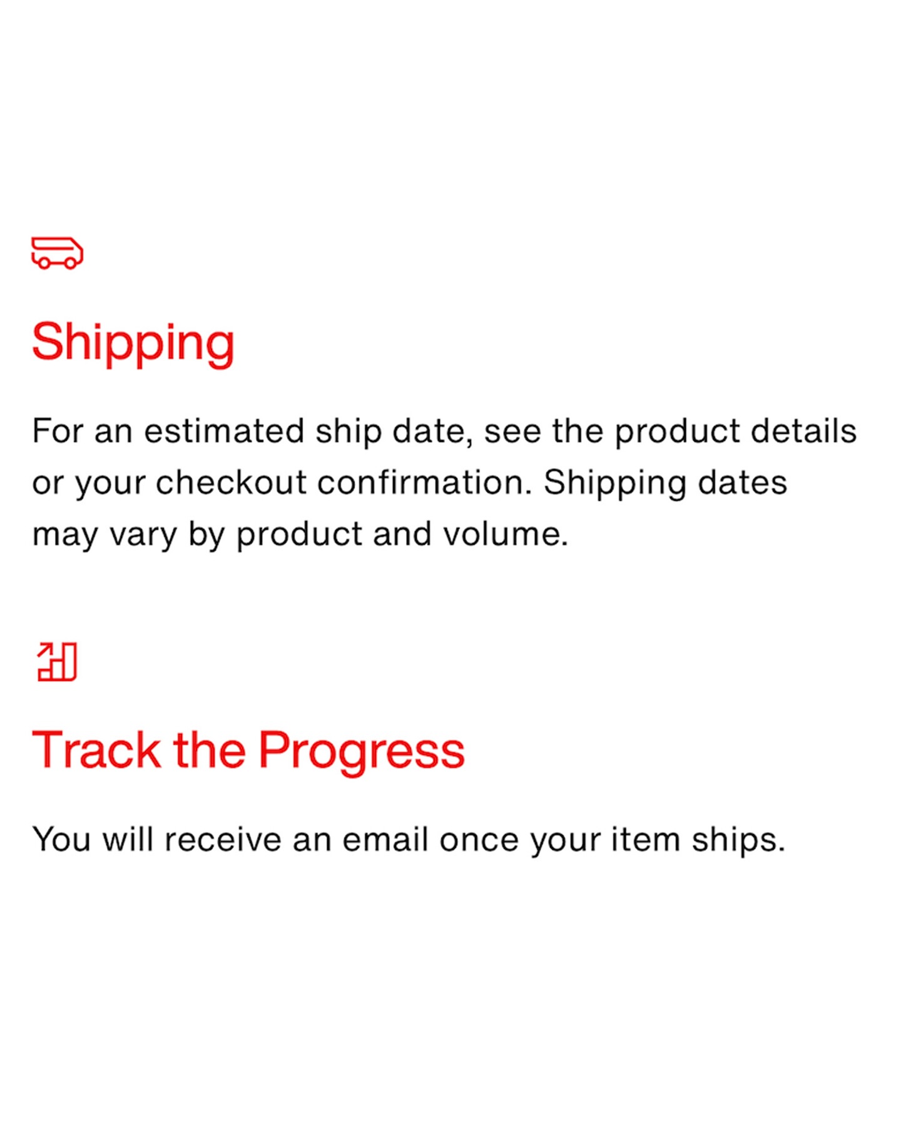Click the sentence 'You will receive an email'
Screen dimensions: 901x1127
tap(409, 840)
